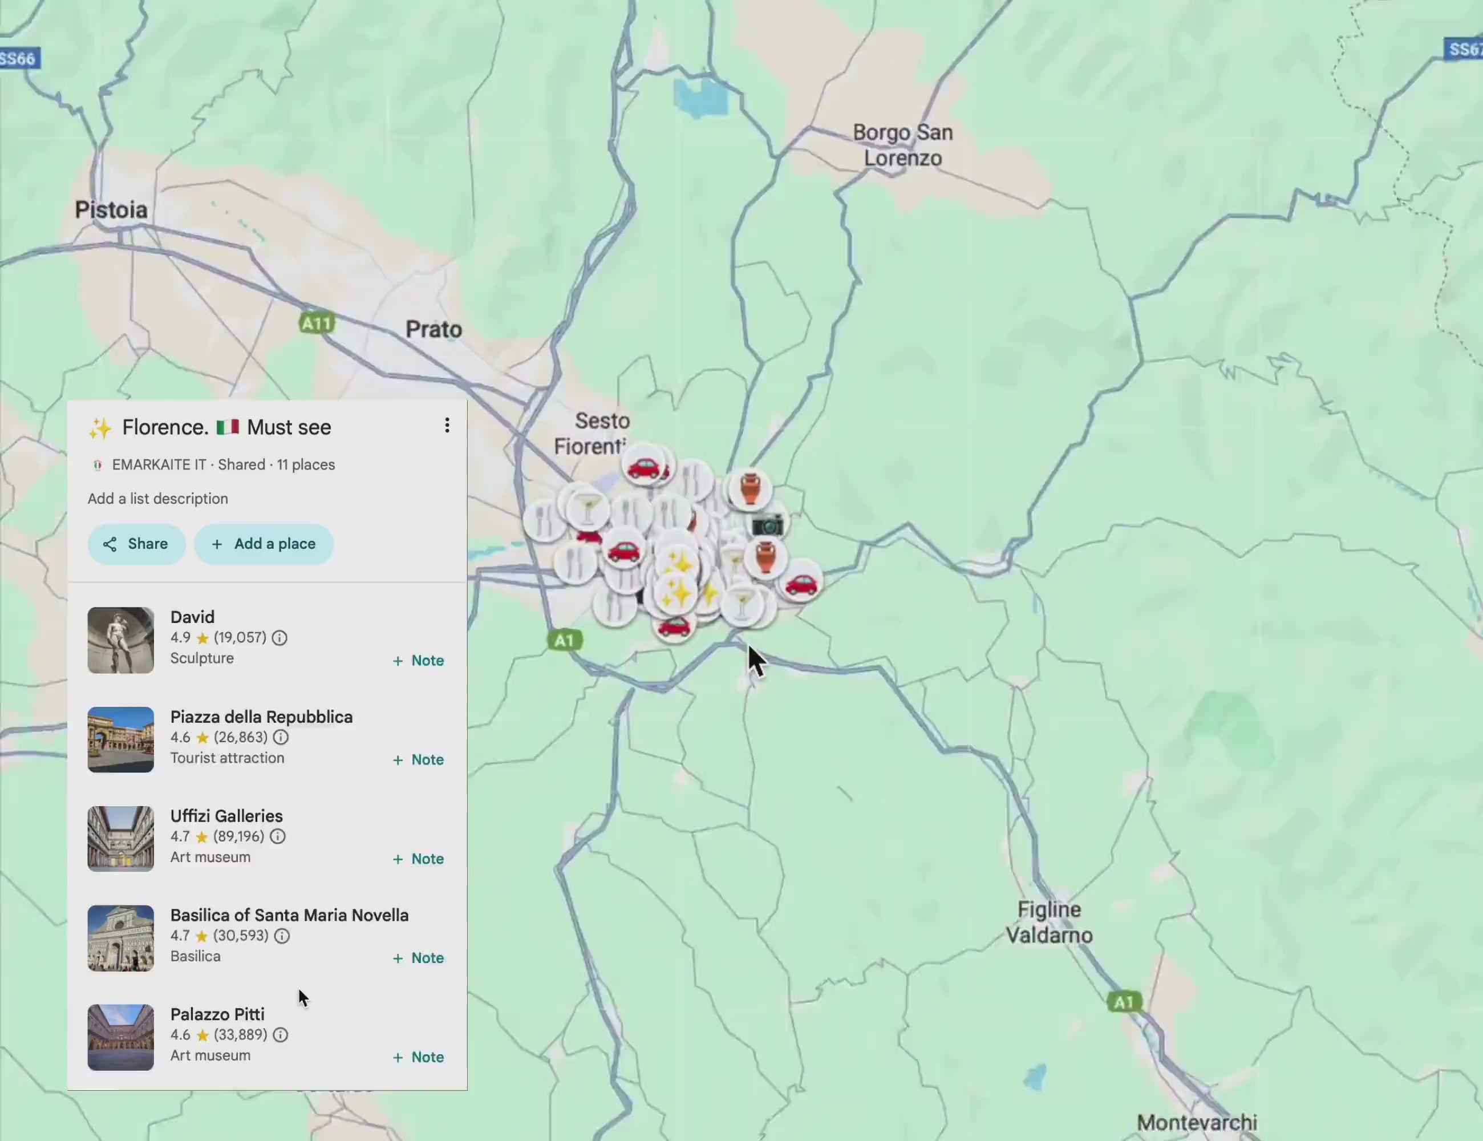Select the Add a list description field
Screen dimensions: 1483x1141
(157, 499)
